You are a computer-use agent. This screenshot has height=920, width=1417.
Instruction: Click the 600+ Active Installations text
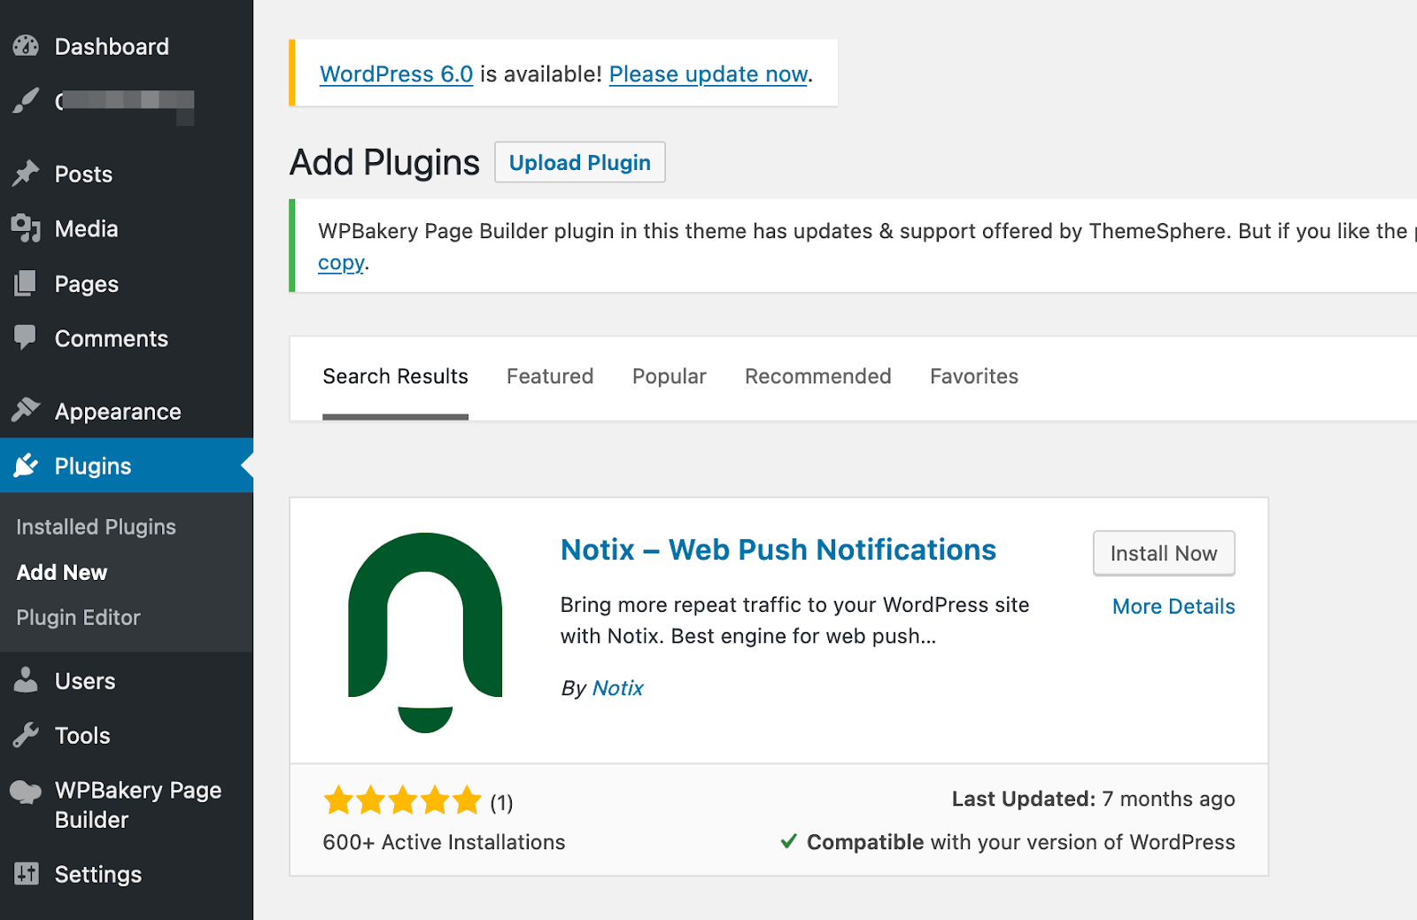click(x=444, y=842)
